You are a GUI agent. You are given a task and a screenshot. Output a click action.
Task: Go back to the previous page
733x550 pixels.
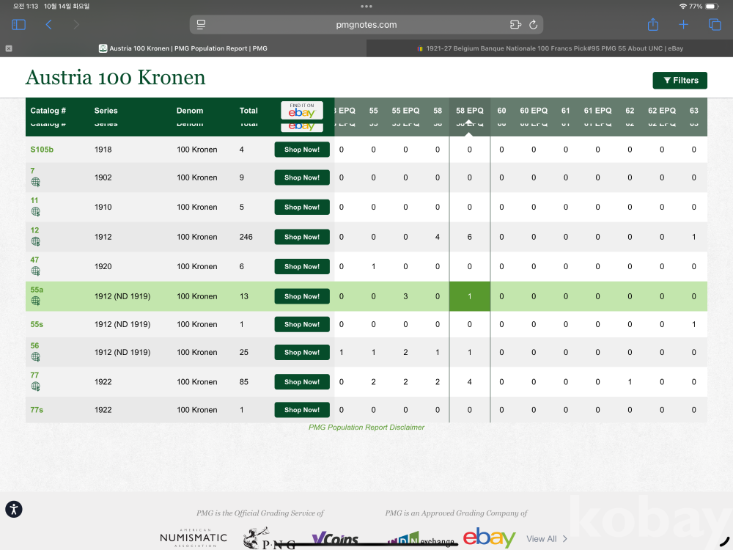(48, 25)
